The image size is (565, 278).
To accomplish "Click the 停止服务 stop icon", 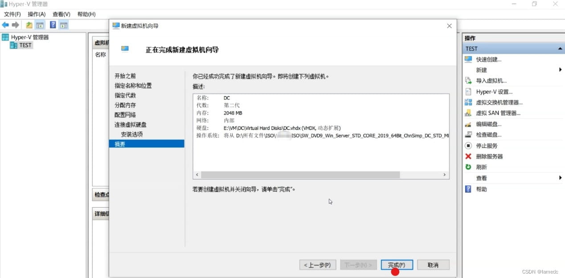I will (x=468, y=146).
